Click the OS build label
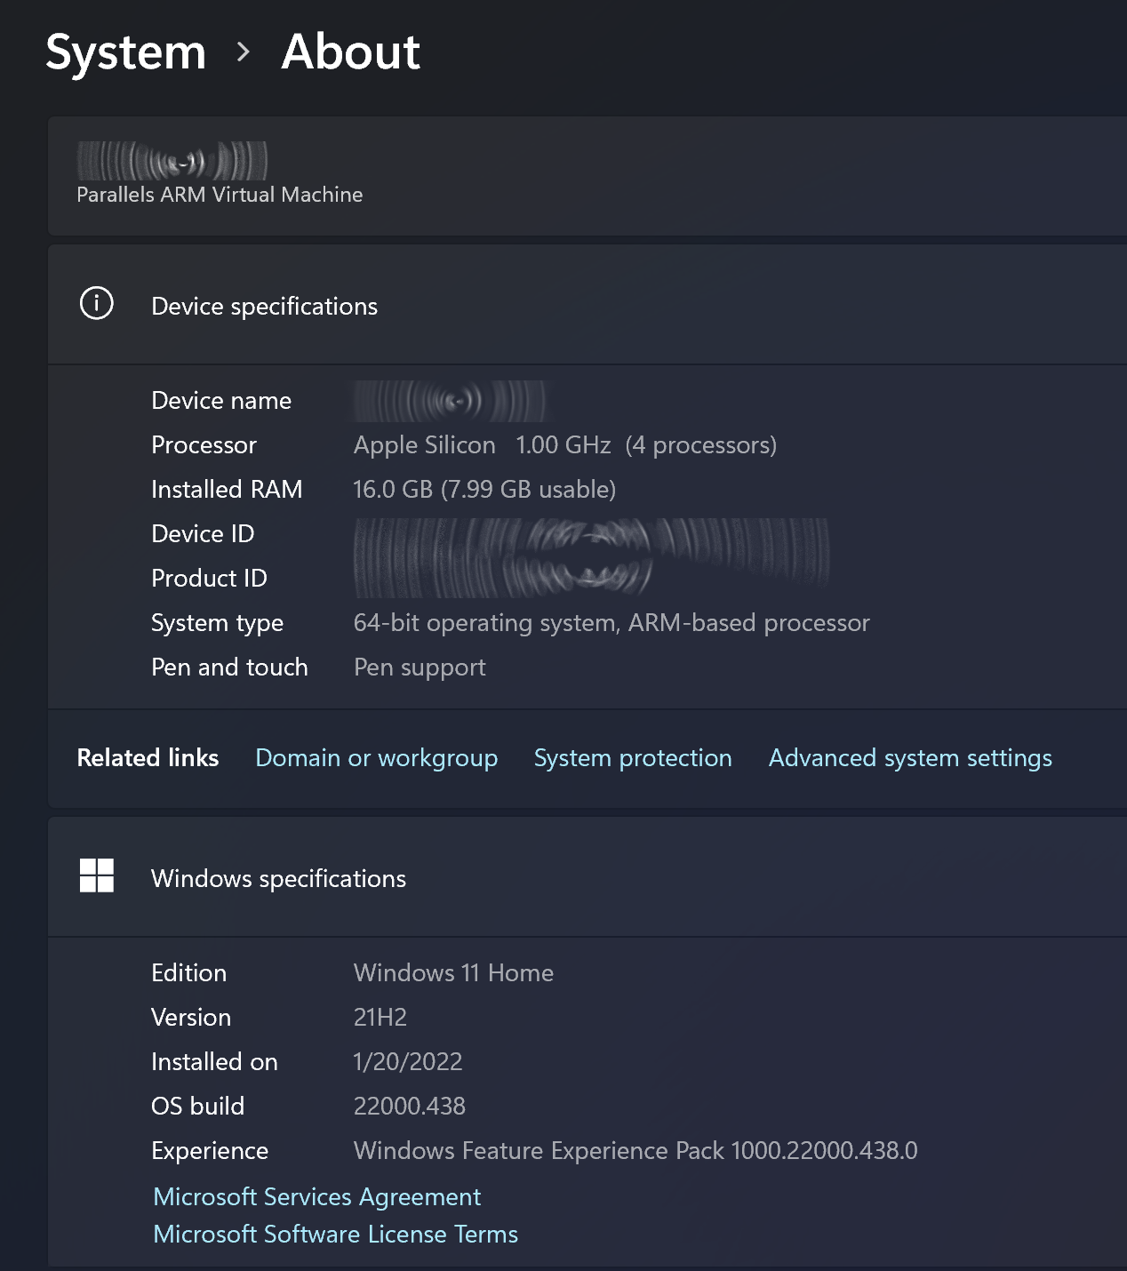The image size is (1127, 1271). 197,1107
